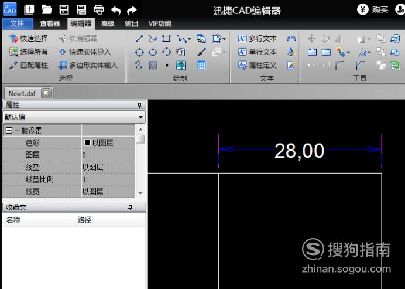Click 单行文本 single-line text button
The height and width of the screenshot is (289, 405).
pyautogui.click(x=257, y=52)
